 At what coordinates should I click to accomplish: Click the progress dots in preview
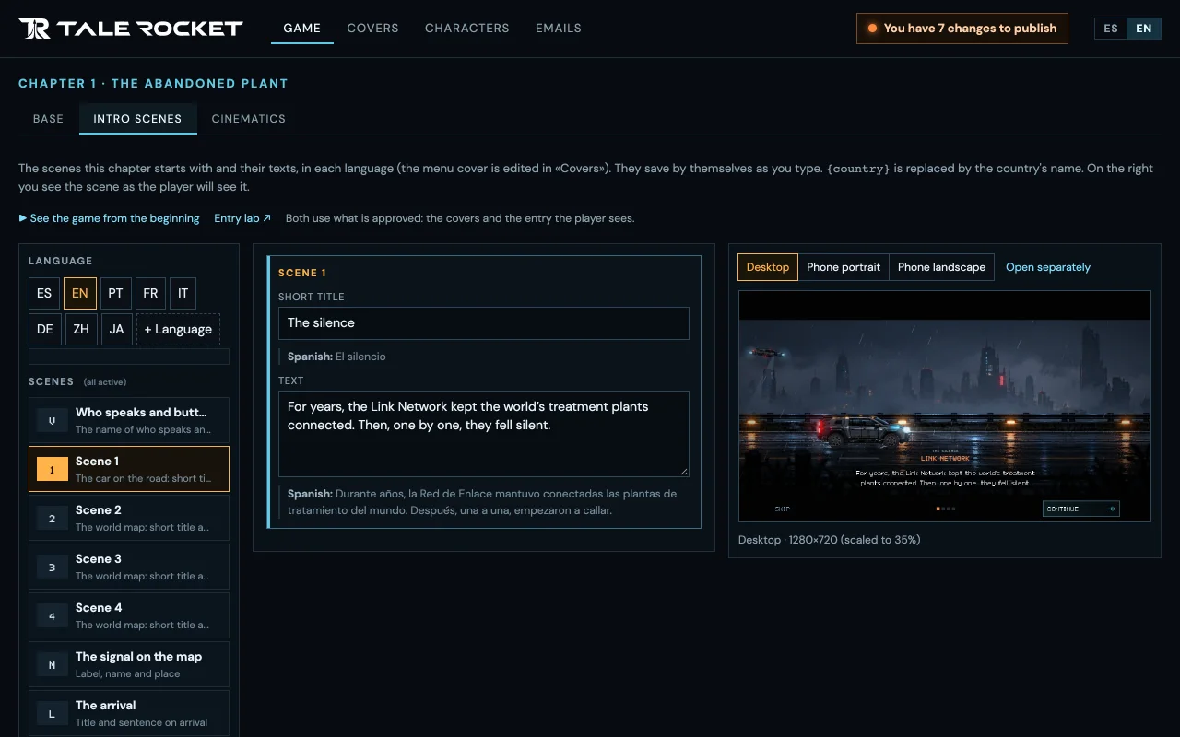click(x=946, y=509)
